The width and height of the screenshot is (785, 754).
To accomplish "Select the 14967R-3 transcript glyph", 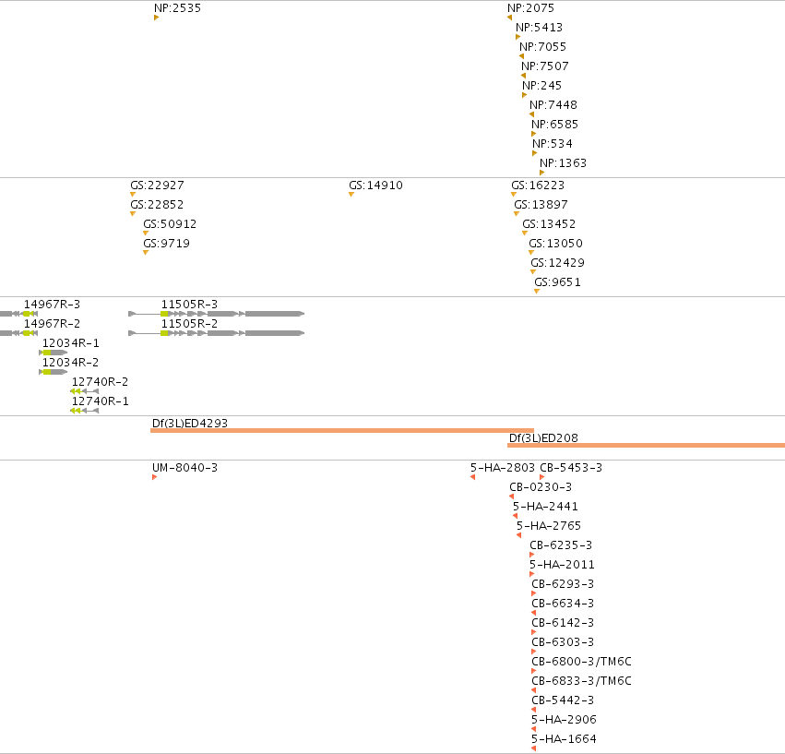I will [x=18, y=314].
